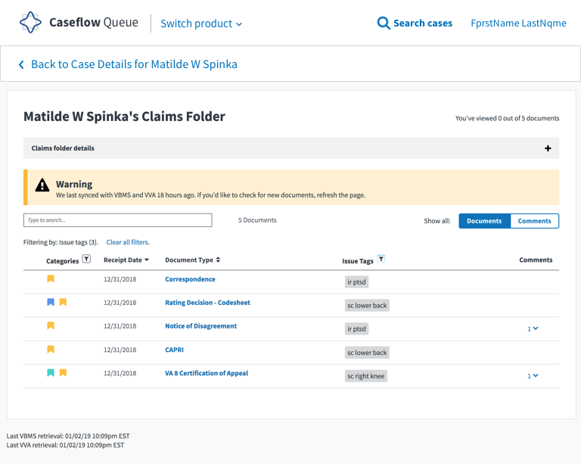Click the Caseflow logo icon

tap(30, 22)
